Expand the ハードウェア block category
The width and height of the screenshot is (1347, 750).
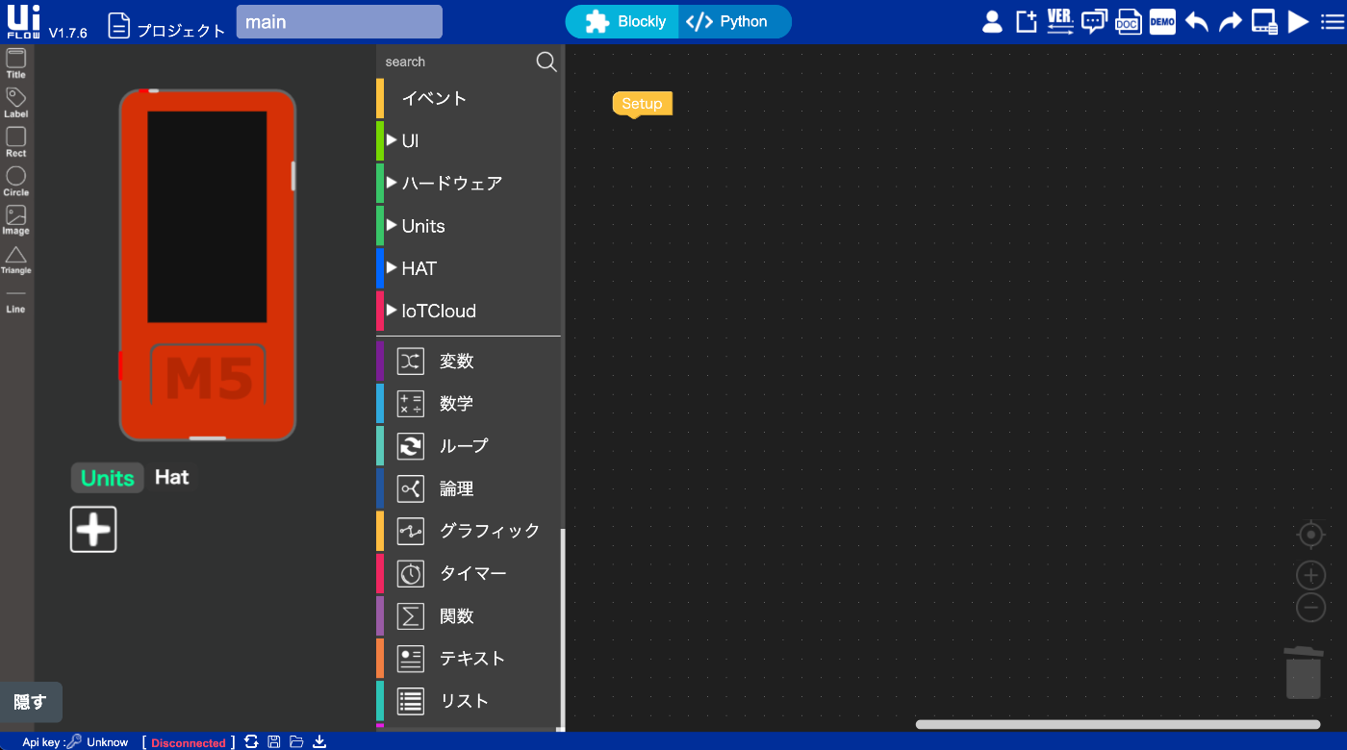point(468,183)
